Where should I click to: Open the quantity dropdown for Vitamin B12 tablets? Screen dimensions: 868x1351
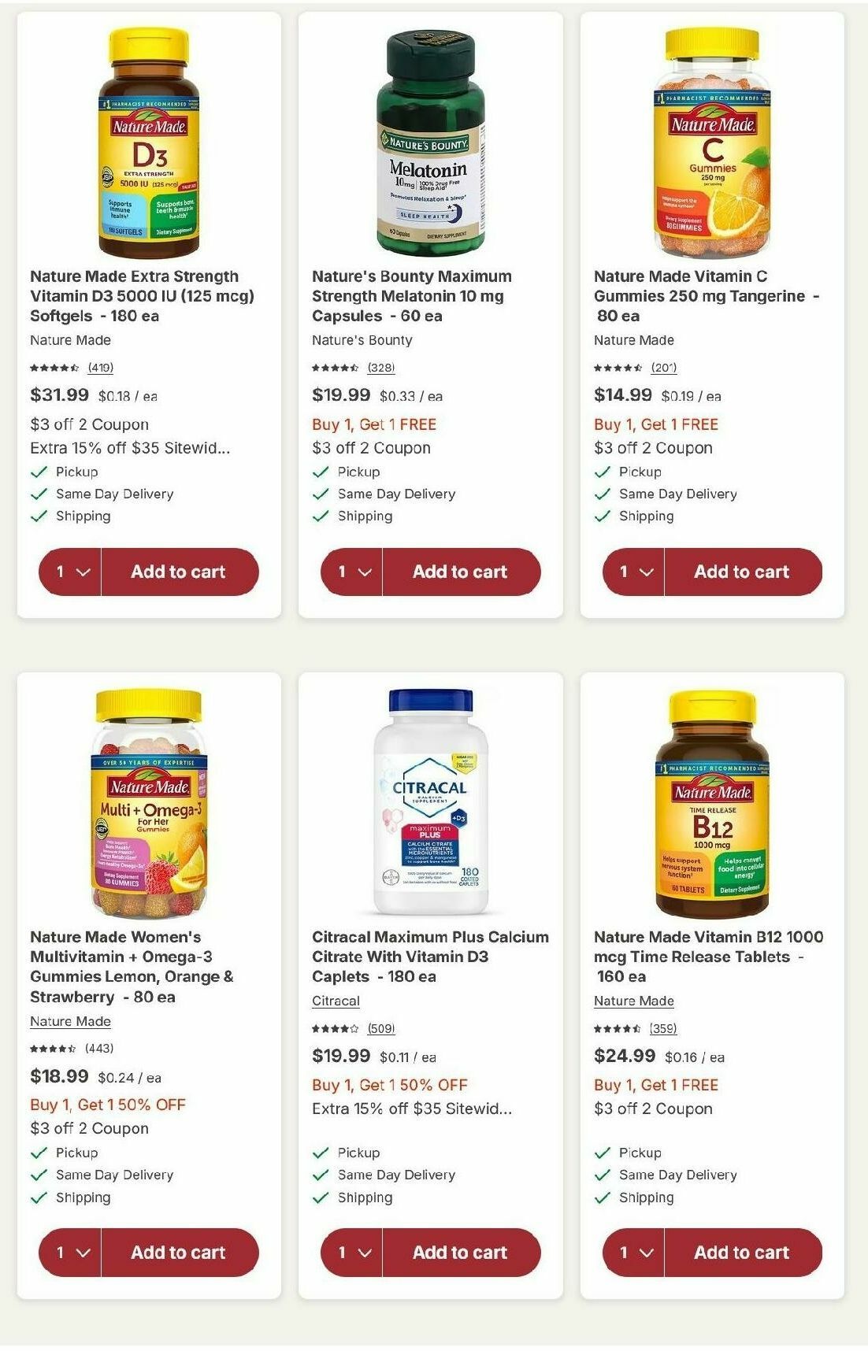(633, 1252)
